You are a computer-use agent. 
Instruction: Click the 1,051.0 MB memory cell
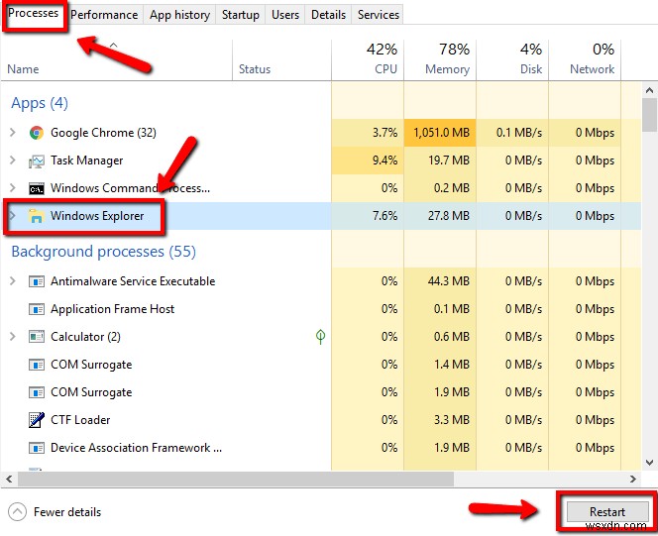click(441, 133)
